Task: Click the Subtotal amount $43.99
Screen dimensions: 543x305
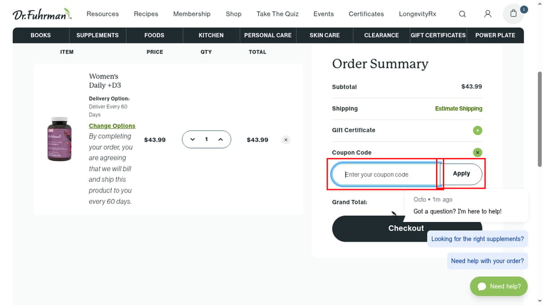Action: (x=471, y=86)
